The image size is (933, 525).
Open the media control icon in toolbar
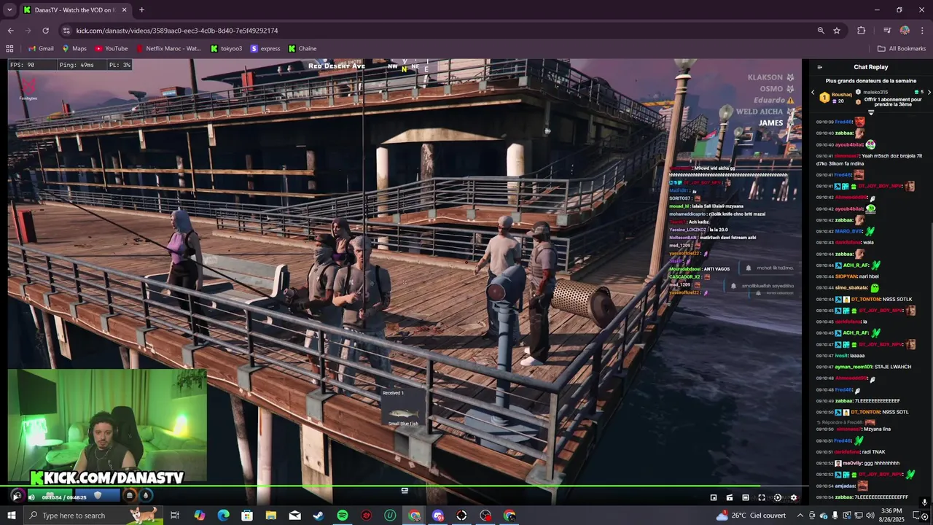point(887,31)
